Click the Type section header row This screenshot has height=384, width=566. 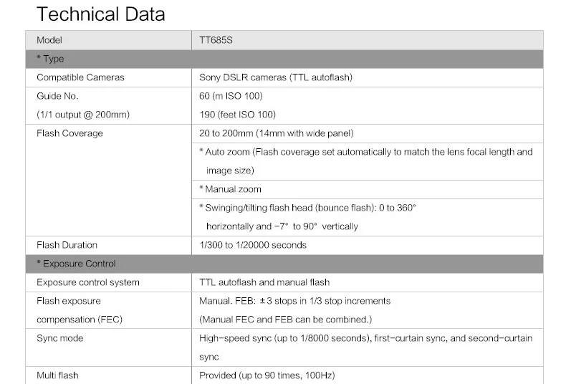point(284,59)
